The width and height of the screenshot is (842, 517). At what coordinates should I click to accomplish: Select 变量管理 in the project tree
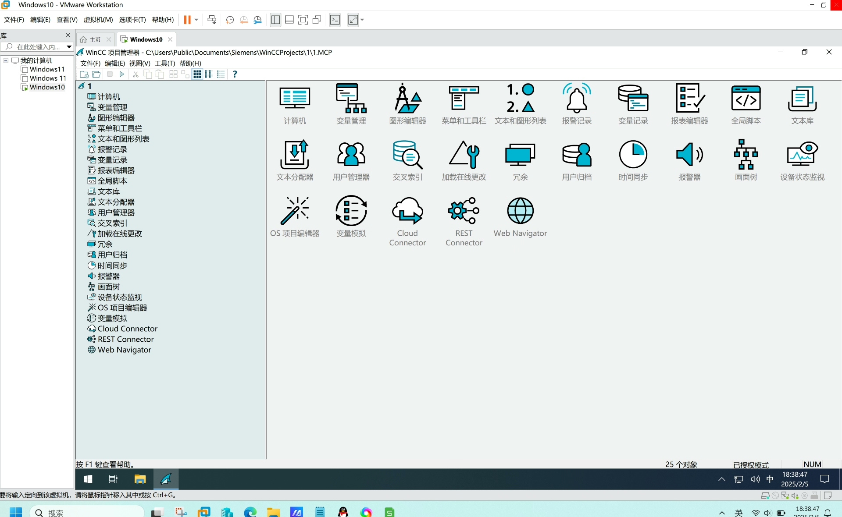point(112,107)
